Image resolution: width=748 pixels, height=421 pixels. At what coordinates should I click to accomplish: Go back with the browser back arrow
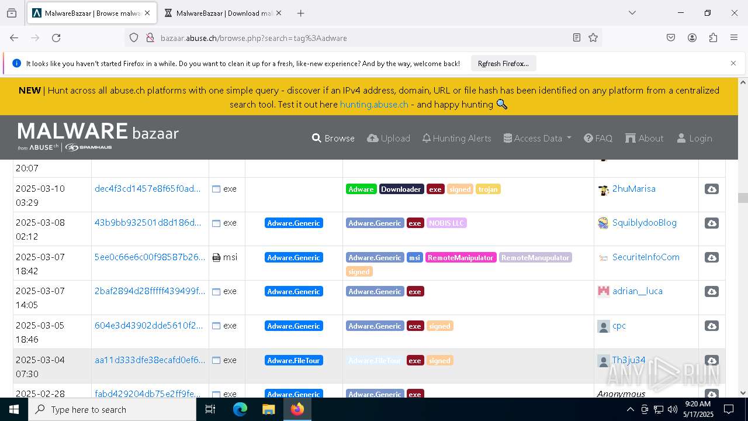pos(14,38)
